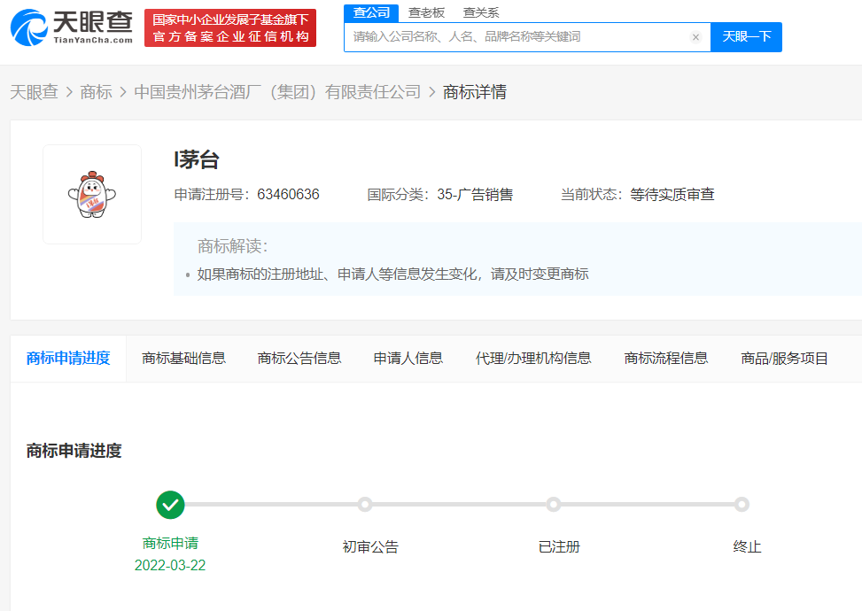
Task: Click the green checkmark 商标申请 step icon
Action: click(x=170, y=505)
